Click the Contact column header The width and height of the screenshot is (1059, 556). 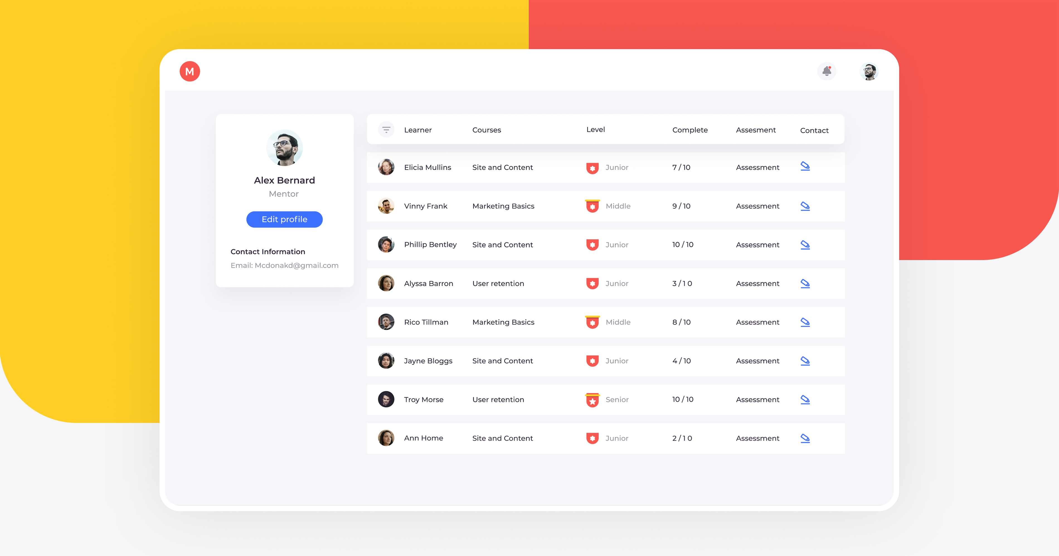click(x=814, y=130)
